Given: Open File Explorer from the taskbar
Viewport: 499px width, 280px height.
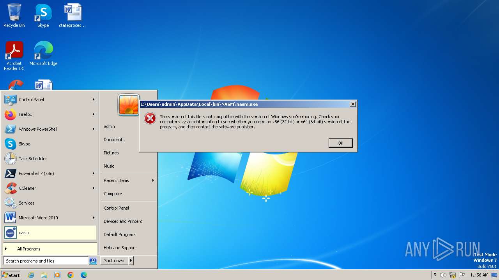Looking at the screenshot, I should point(44,275).
